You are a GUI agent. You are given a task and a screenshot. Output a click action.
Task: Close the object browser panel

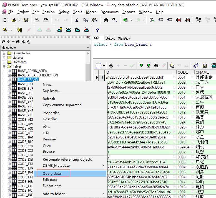[x=89, y=37]
